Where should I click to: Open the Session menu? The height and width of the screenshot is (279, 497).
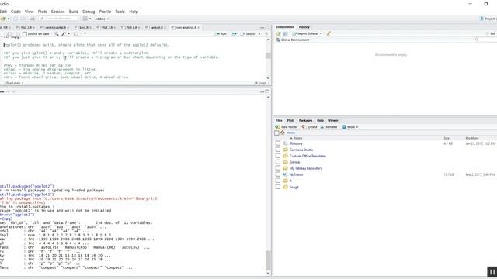tap(57, 12)
